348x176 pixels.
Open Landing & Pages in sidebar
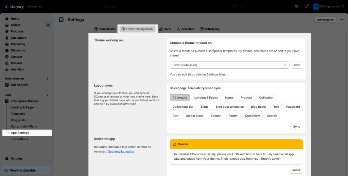[x=22, y=107]
